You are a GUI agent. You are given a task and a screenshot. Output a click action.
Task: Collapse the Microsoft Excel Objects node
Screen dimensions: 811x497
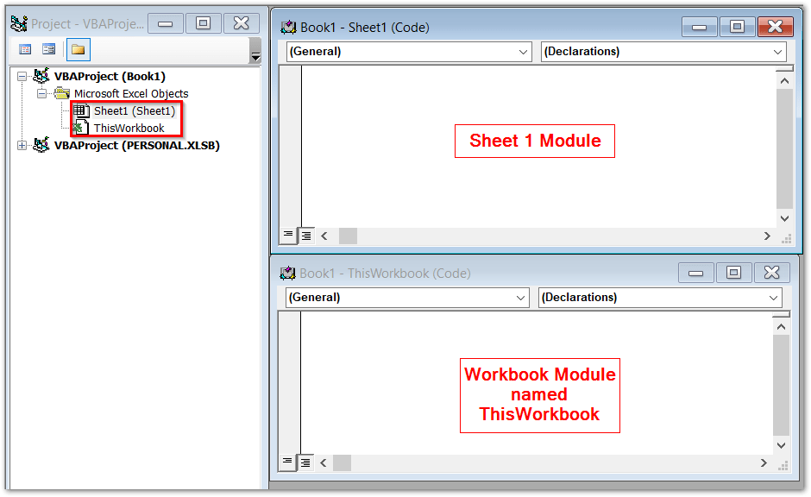pyautogui.click(x=42, y=93)
